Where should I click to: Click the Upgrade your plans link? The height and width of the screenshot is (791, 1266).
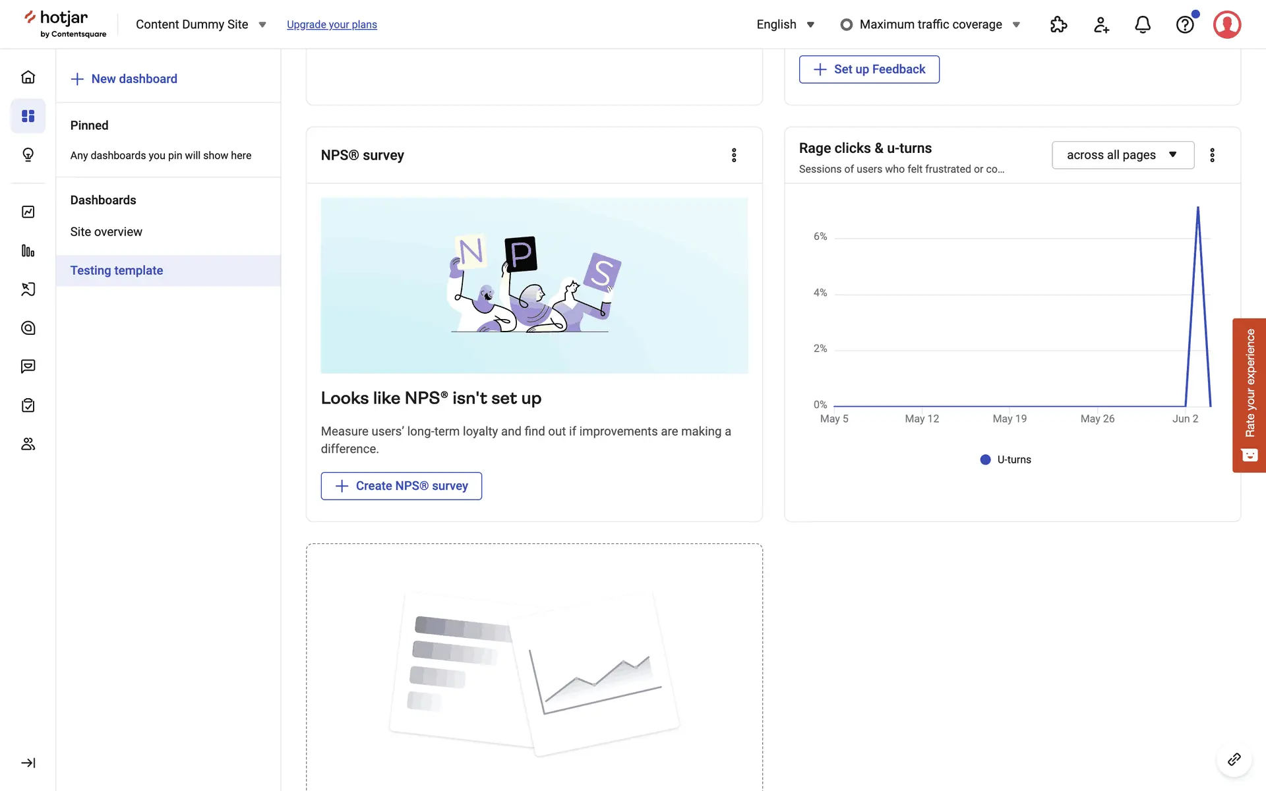(x=332, y=24)
